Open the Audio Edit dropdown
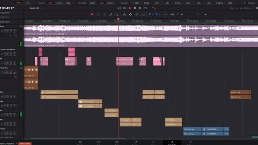258x145 pixels. (35, 8)
